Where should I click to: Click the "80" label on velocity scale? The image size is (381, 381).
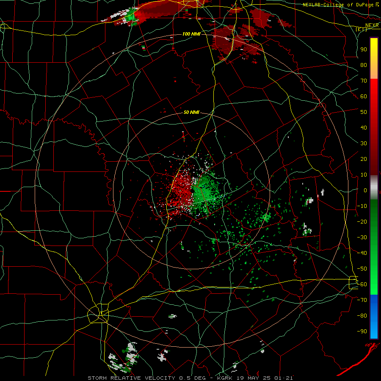[x=364, y=65]
